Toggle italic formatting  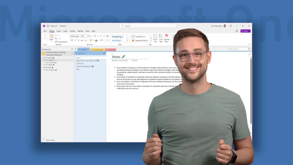tap(75, 40)
